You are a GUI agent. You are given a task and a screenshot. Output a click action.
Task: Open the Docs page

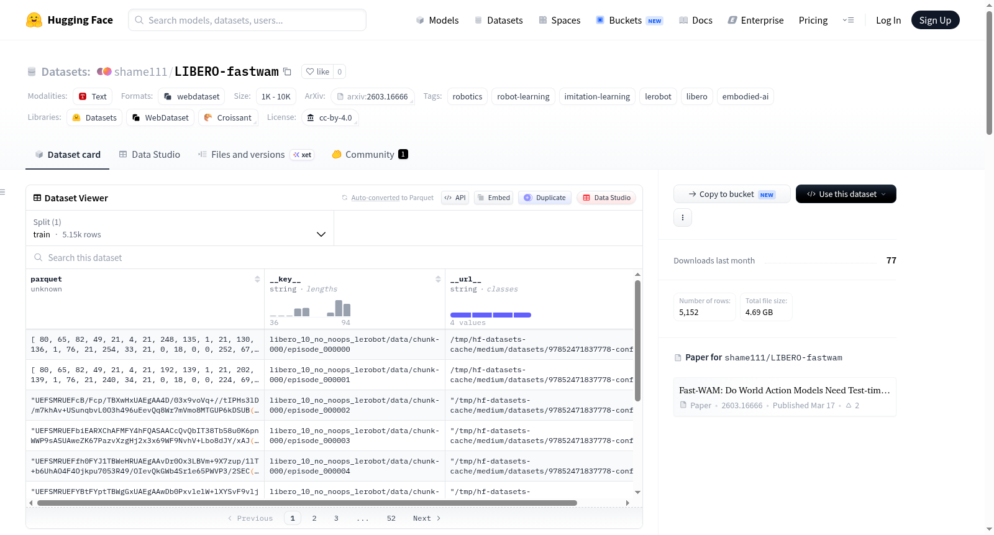coord(696,21)
